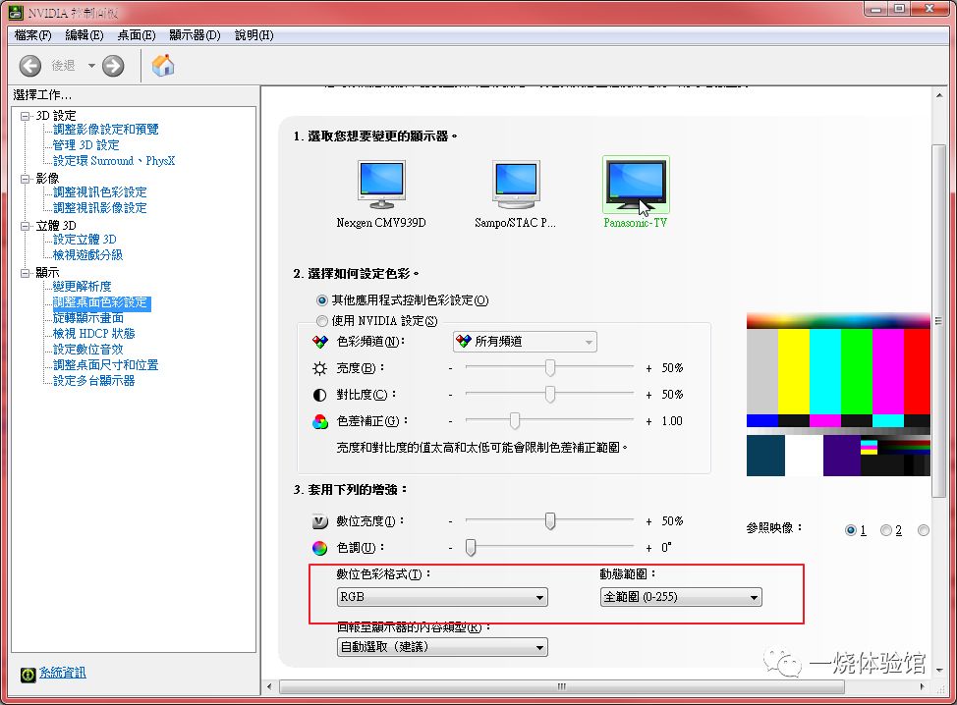This screenshot has width=957, height=705.
Task: Click the 系統資訊 icon at bottom left
Action: (28, 674)
